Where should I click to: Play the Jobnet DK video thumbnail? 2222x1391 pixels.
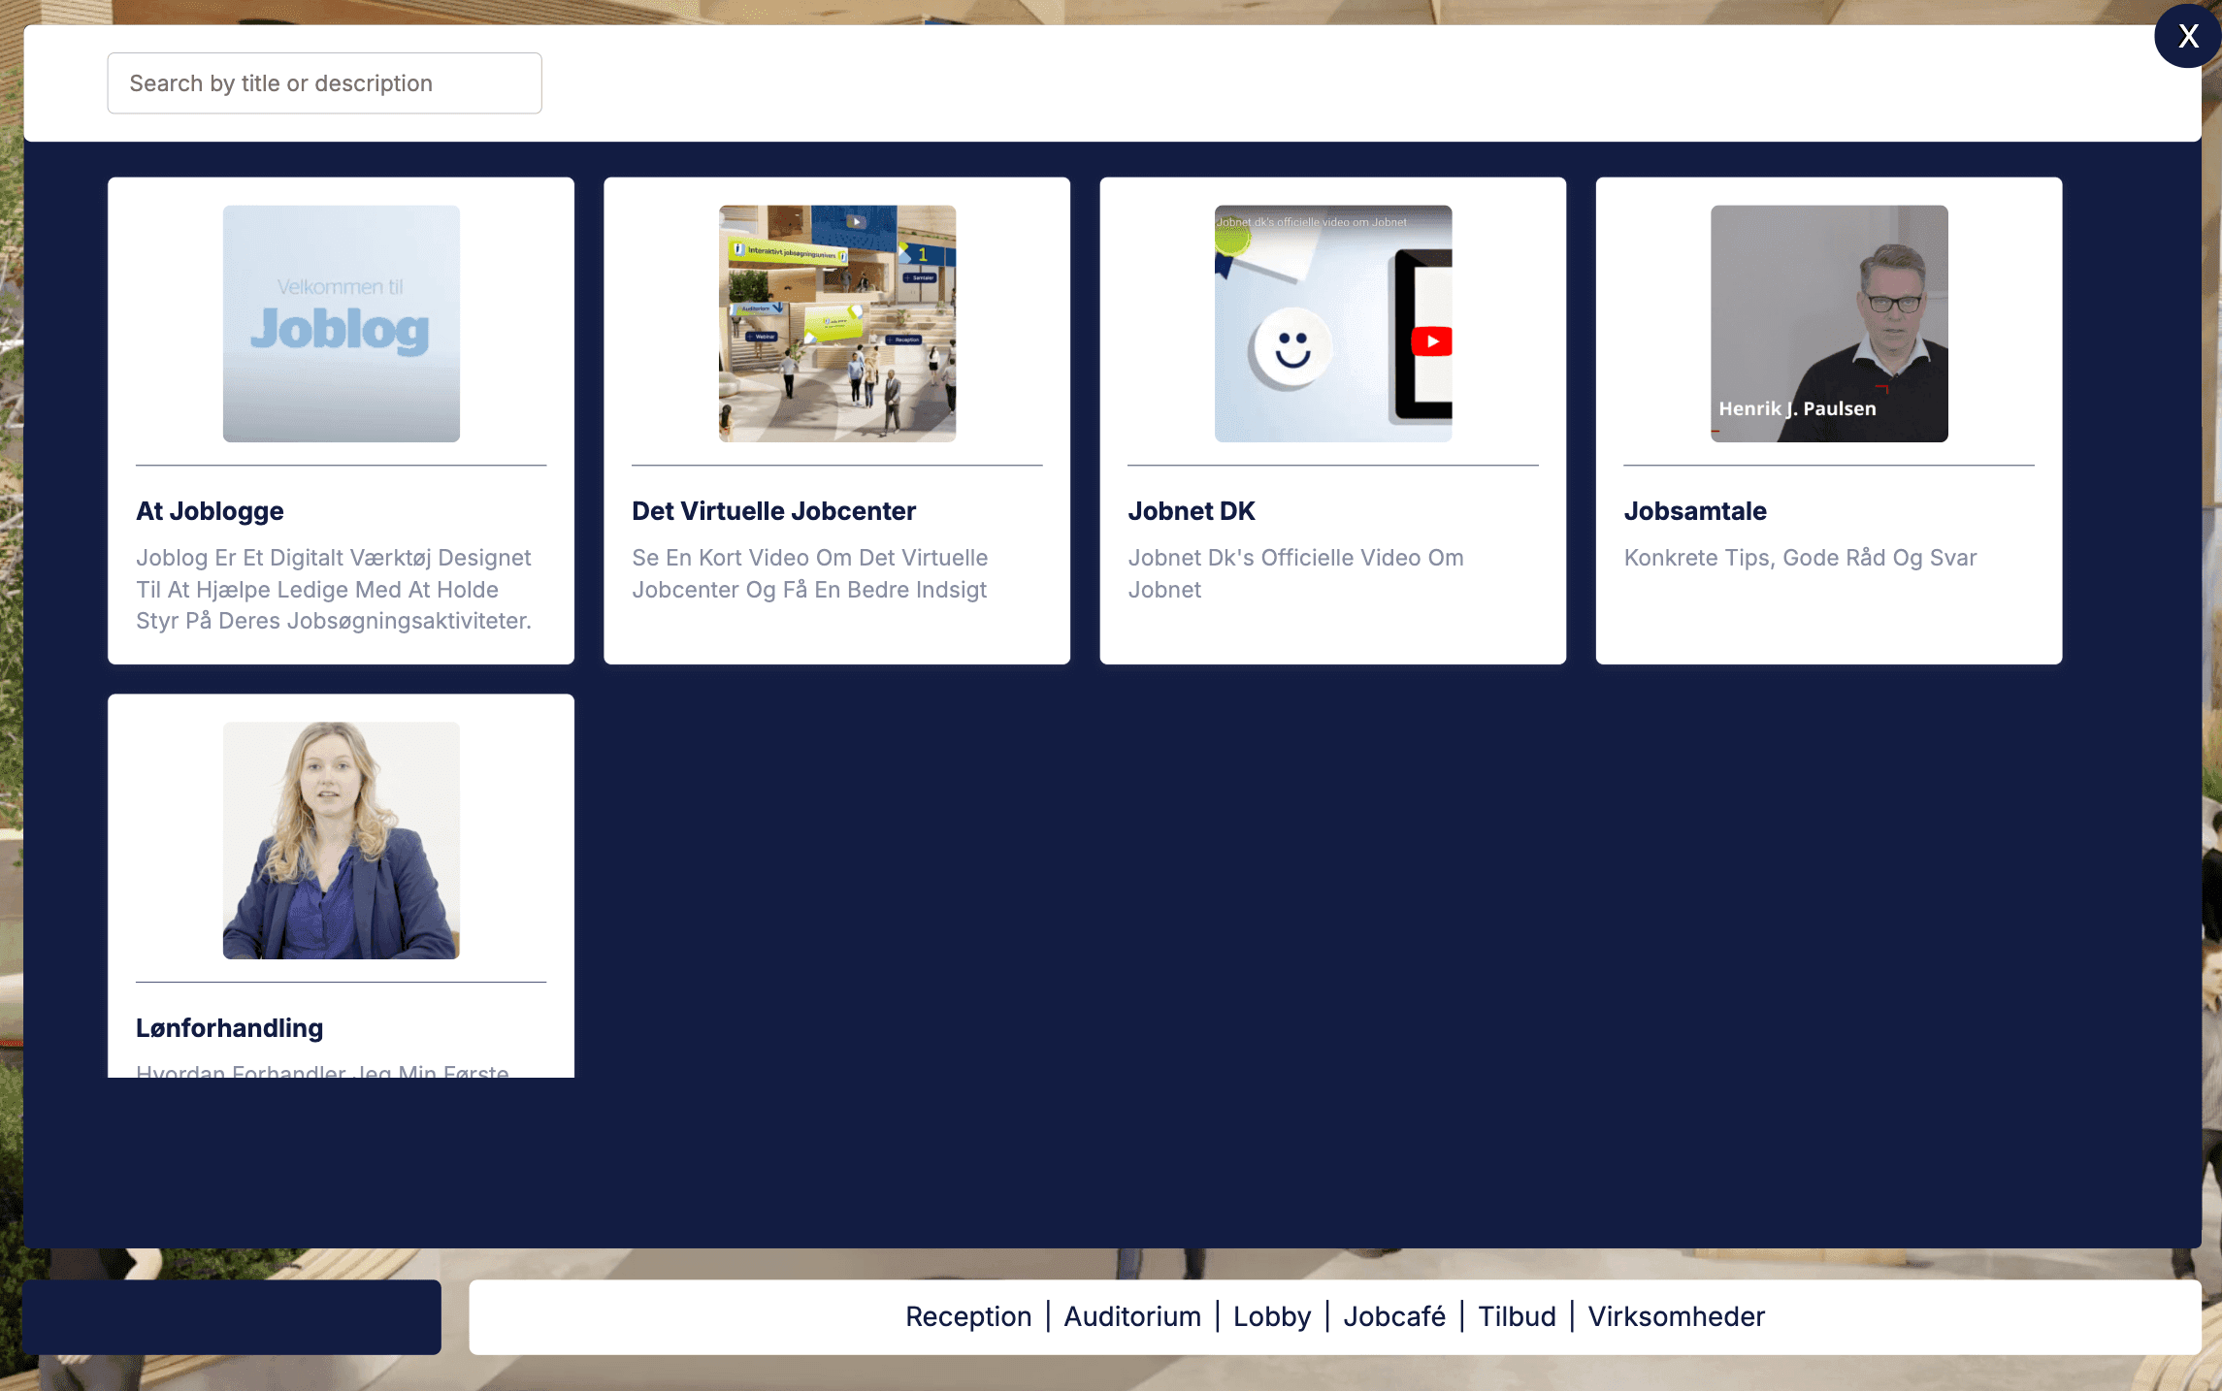pyautogui.click(x=1333, y=323)
